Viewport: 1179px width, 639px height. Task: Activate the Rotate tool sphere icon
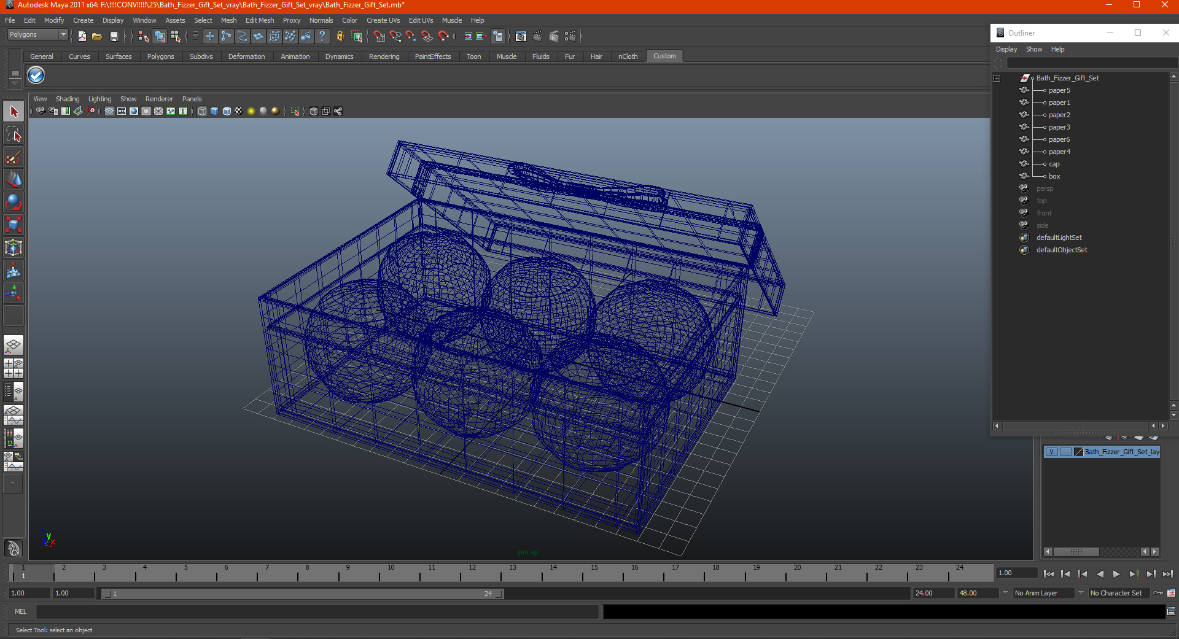(14, 202)
